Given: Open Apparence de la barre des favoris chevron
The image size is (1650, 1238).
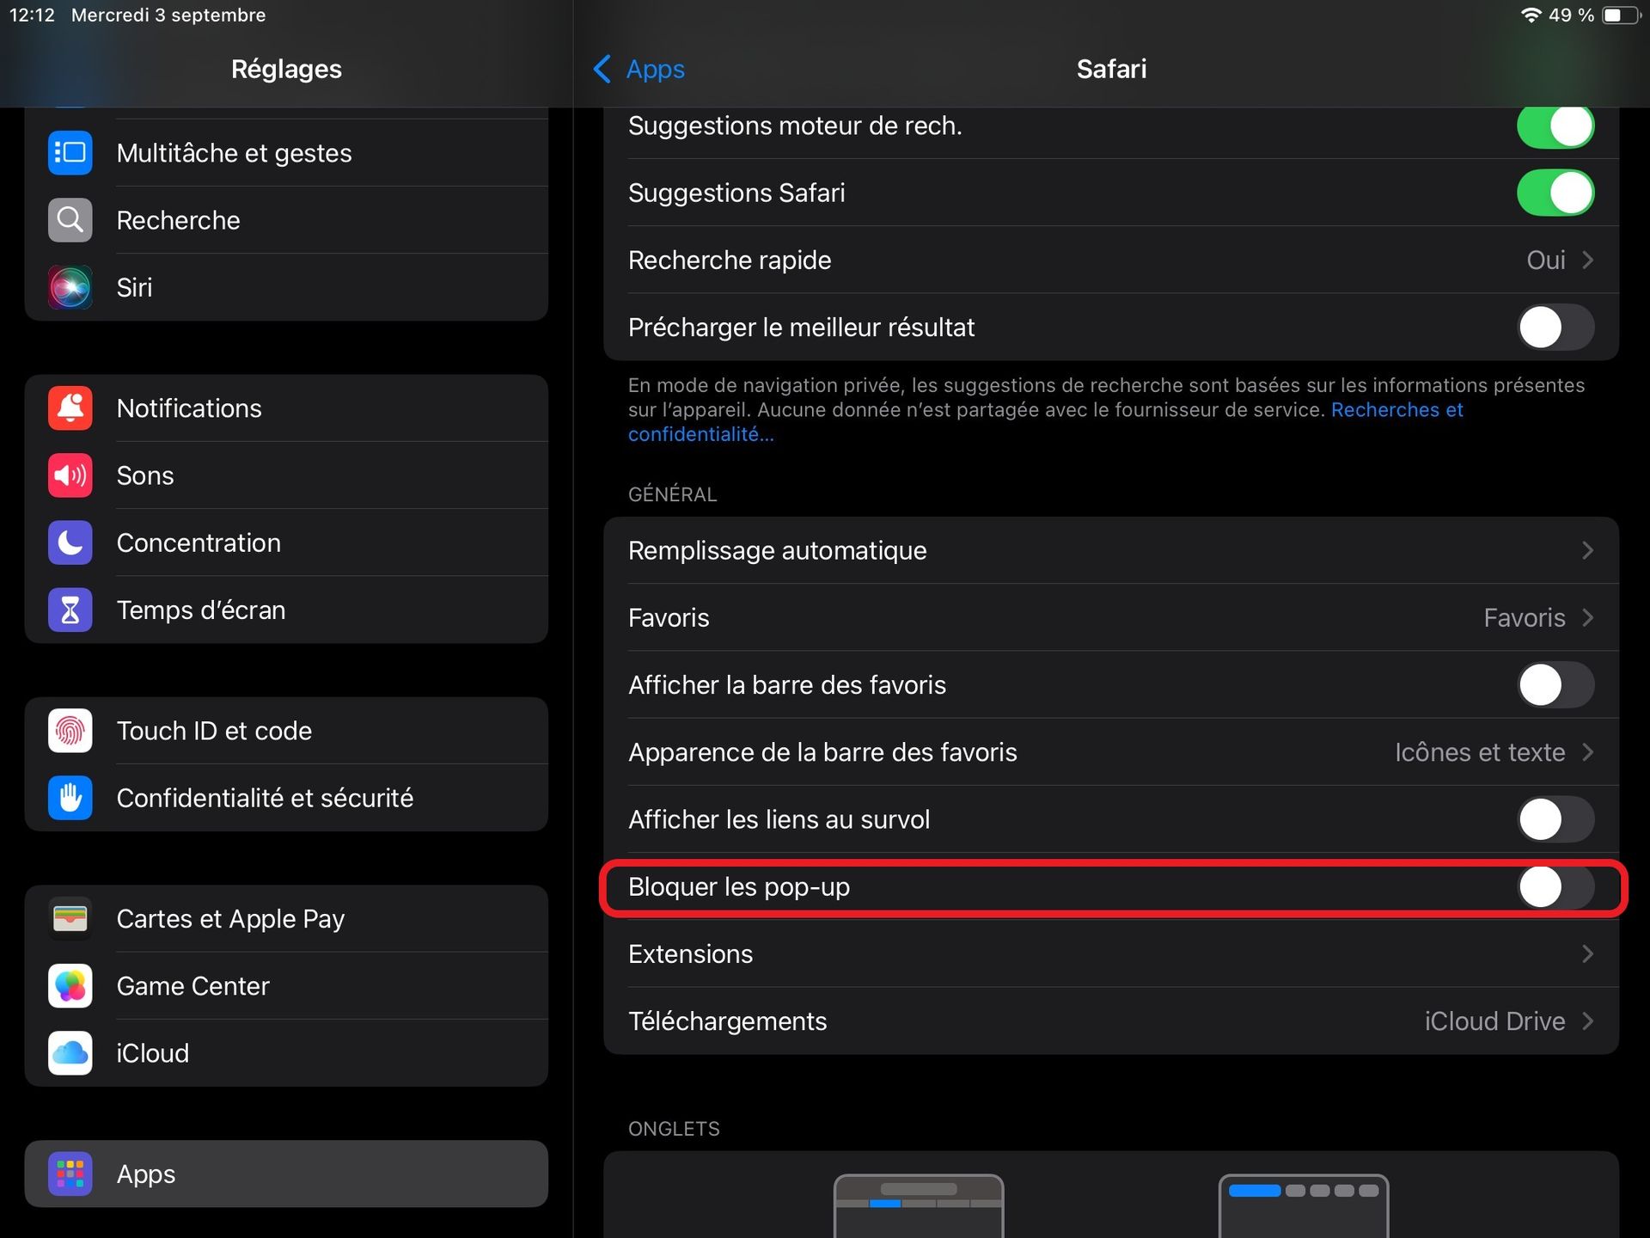Looking at the screenshot, I should (x=1588, y=752).
